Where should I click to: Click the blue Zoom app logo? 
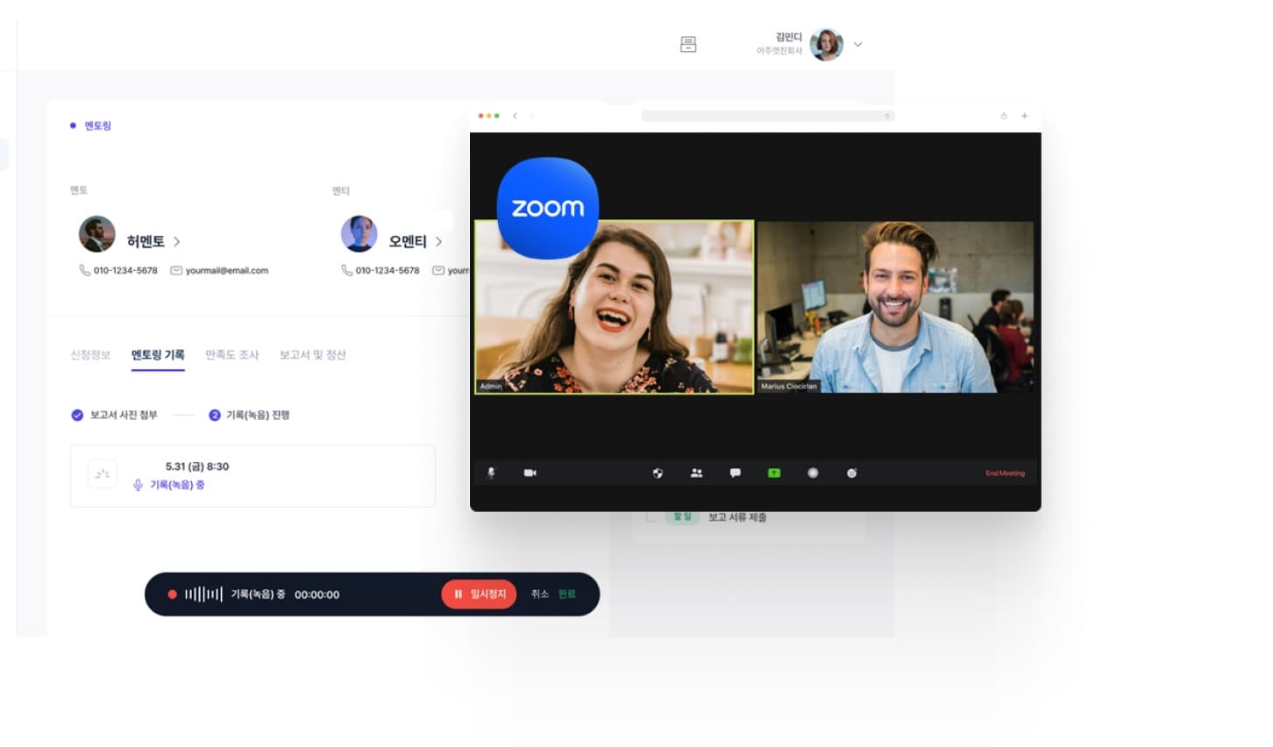548,208
